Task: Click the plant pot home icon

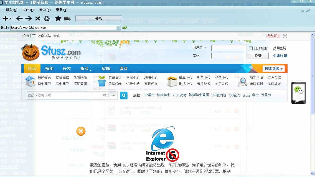Action: pyautogui.click(x=102, y=81)
